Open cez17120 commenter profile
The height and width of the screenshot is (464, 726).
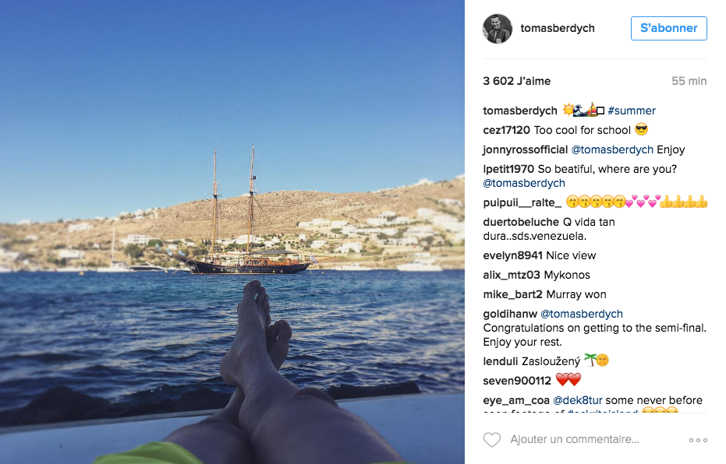click(x=506, y=130)
